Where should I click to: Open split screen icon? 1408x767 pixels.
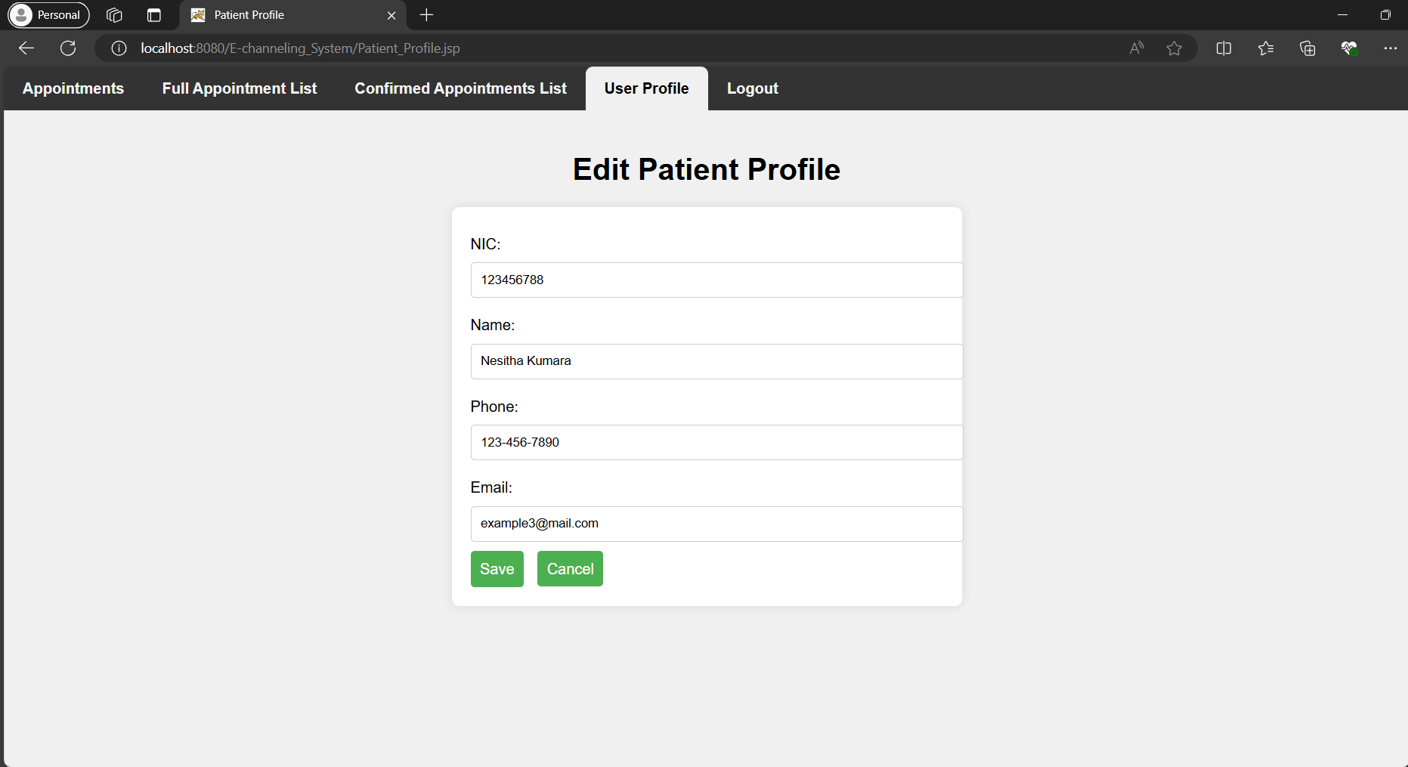[1224, 48]
